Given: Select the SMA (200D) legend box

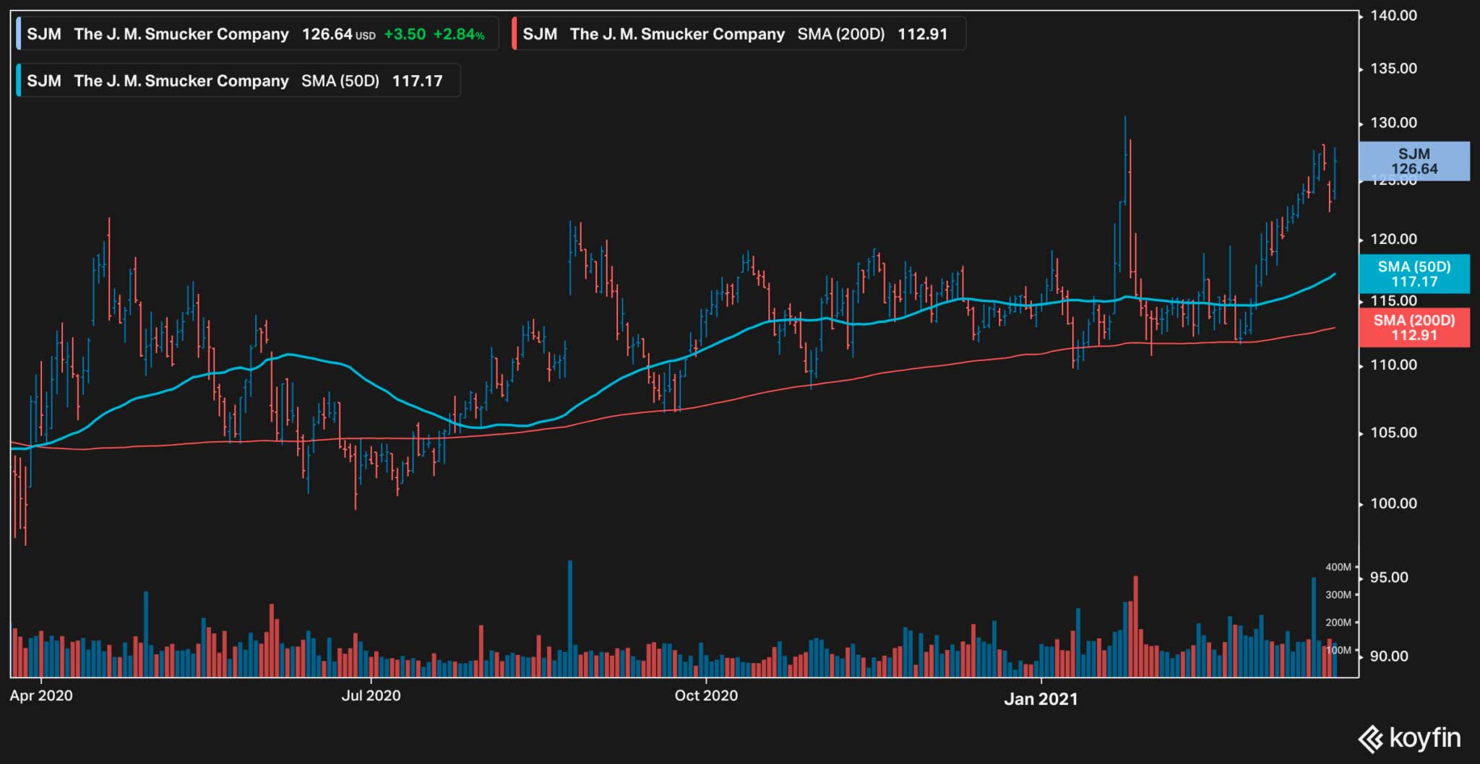Looking at the screenshot, I should point(739,34).
